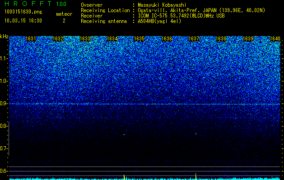Image resolution: width=284 pixels, height=180 pixels.
Task: Click the 'meteor' label
Action: coord(64,14)
